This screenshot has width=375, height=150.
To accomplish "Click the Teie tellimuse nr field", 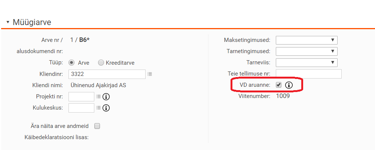I will (309, 74).
